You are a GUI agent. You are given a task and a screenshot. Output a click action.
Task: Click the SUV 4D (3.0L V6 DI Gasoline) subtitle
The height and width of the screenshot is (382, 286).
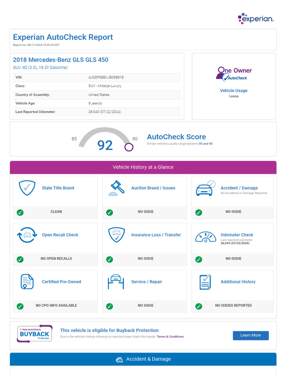pyautogui.click(x=40, y=68)
